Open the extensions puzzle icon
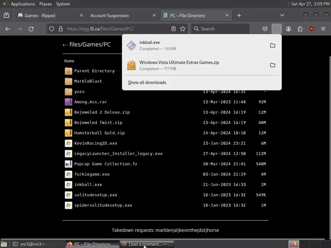The width and height of the screenshot is (331, 248). click(x=300, y=29)
